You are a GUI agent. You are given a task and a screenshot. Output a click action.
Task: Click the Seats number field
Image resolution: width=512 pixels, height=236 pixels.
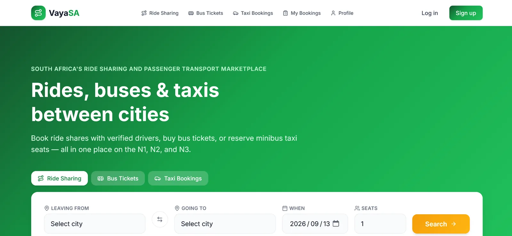tap(380, 224)
